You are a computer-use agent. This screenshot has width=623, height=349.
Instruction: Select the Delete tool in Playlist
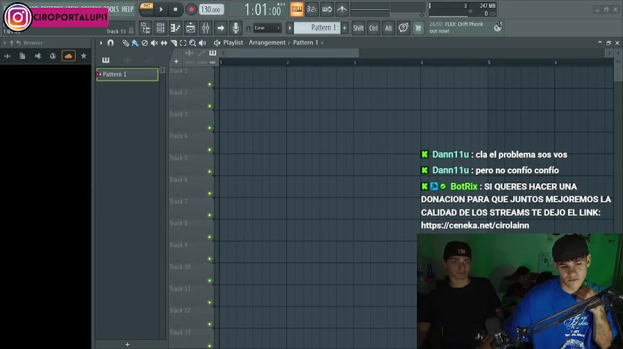145,43
